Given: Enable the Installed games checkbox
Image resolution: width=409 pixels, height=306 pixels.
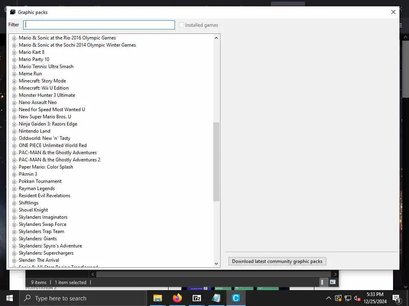Looking at the screenshot, I should pyautogui.click(x=181, y=25).
